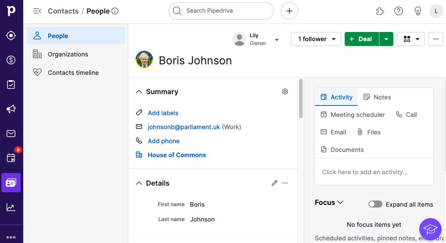Viewport: 446px width, 243px height.
Task: Open Contacts card icon in sidebar
Action: [11, 183]
